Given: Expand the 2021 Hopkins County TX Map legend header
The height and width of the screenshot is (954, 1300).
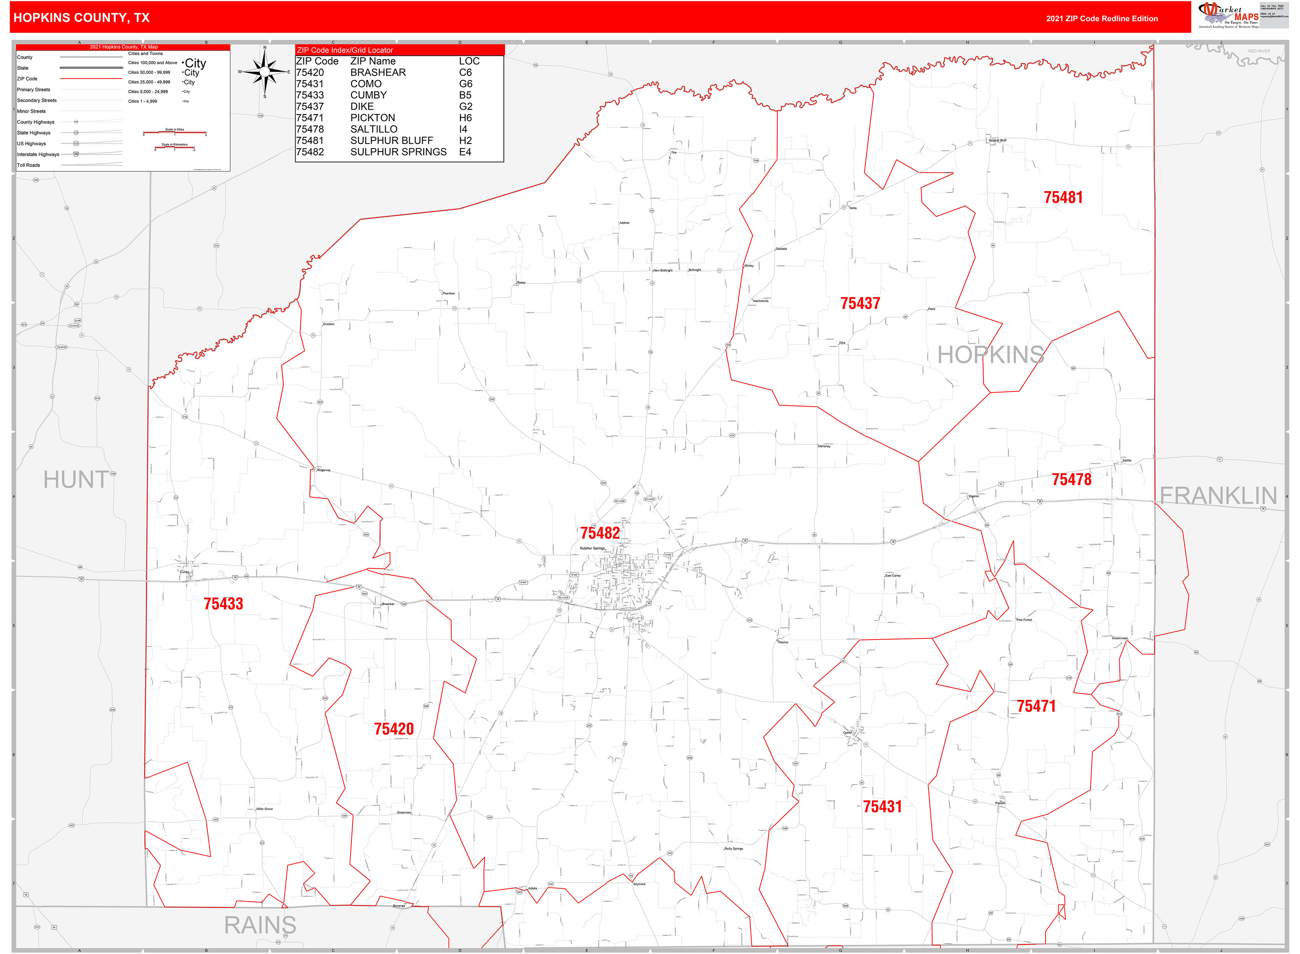Looking at the screenshot, I should 124,47.
